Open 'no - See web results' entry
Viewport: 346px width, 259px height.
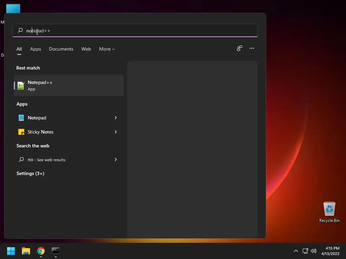69,160
